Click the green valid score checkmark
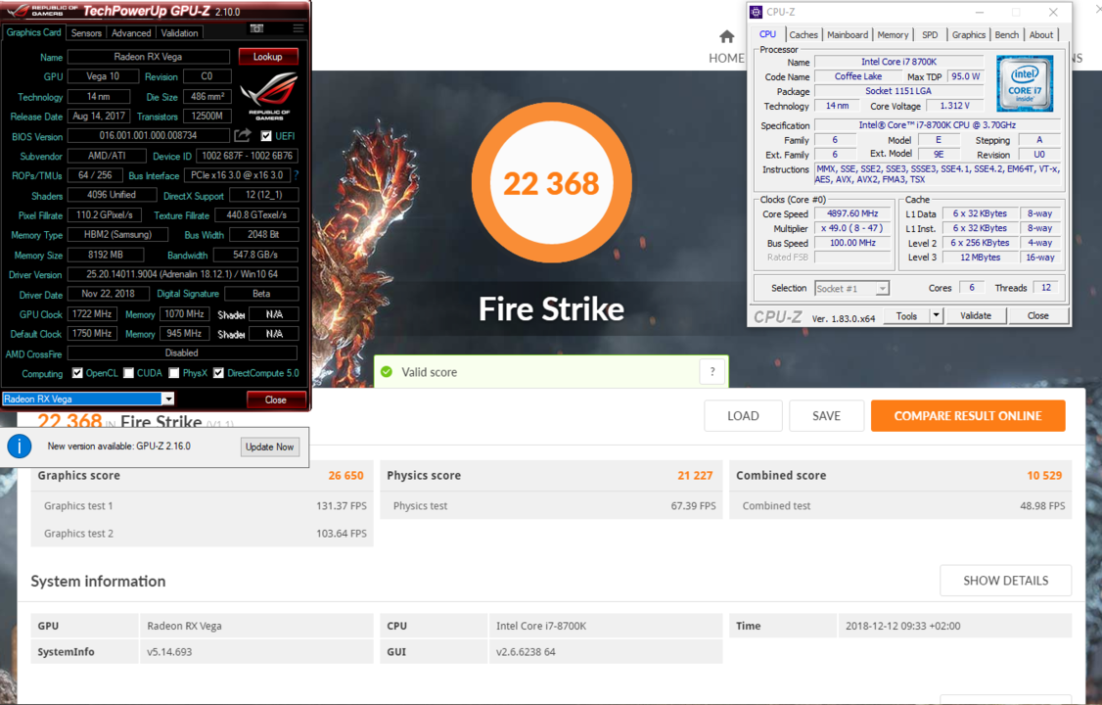 (387, 372)
